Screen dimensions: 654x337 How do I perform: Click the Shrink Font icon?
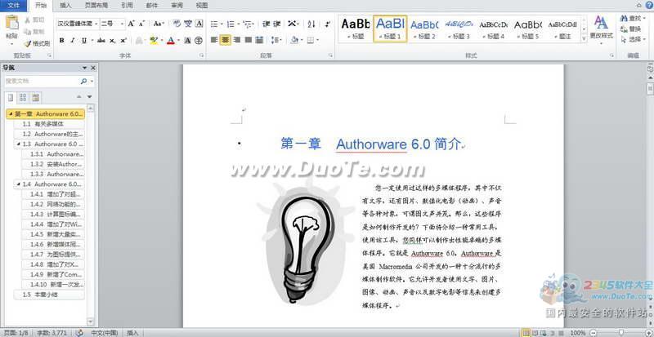pyautogui.click(x=141, y=24)
